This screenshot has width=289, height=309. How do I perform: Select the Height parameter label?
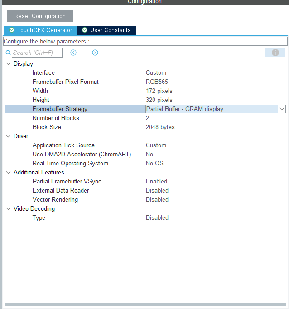point(41,100)
